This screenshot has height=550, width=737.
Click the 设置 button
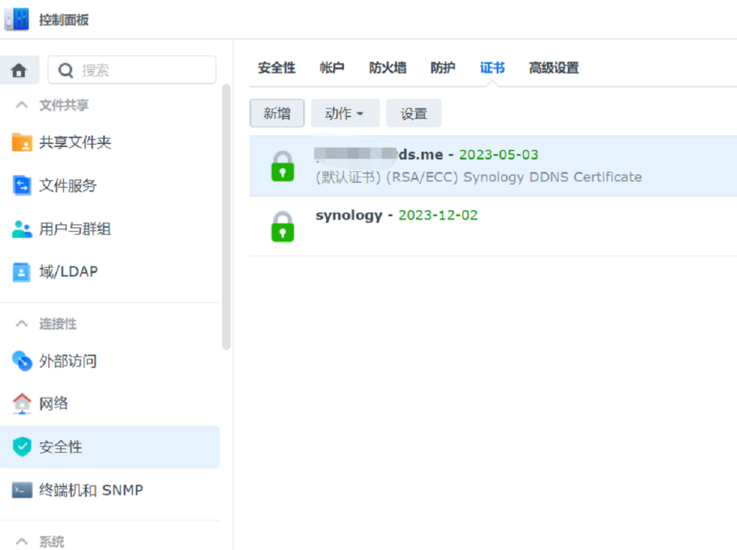coord(414,114)
